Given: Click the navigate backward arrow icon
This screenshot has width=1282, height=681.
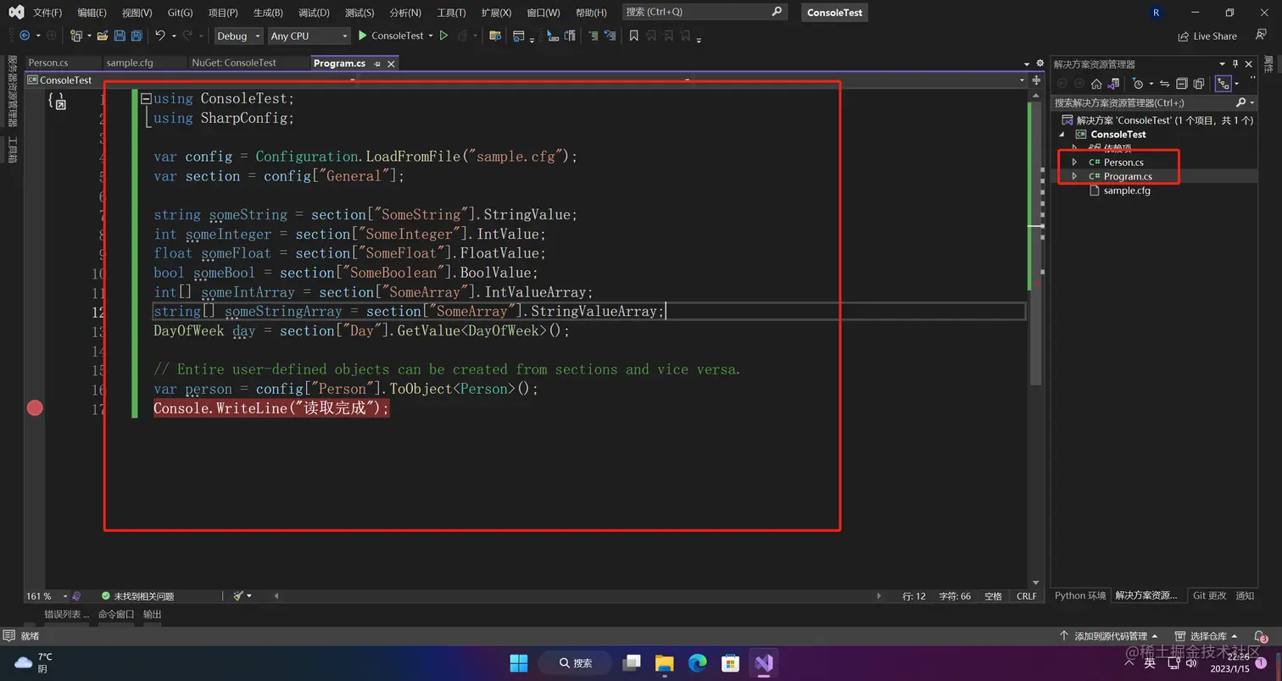Looking at the screenshot, I should pos(24,36).
